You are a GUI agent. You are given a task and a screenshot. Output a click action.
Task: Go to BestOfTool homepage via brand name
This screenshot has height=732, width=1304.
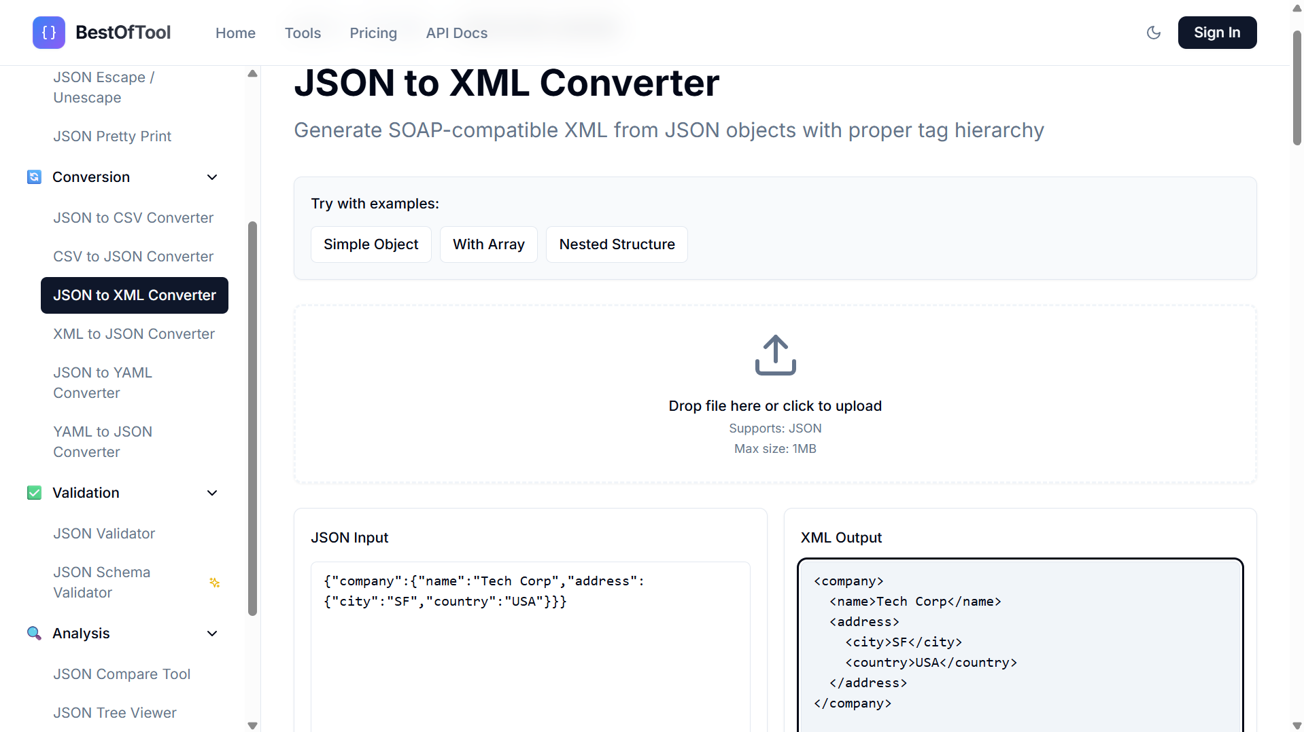(x=123, y=33)
